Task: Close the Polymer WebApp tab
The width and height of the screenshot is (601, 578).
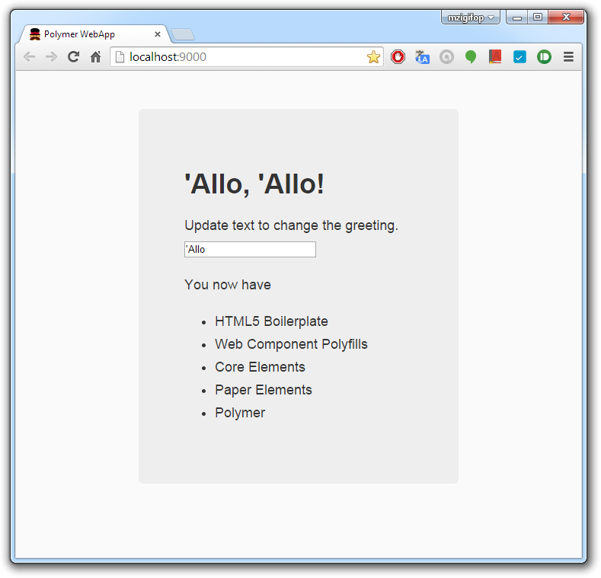Action: pyautogui.click(x=158, y=34)
